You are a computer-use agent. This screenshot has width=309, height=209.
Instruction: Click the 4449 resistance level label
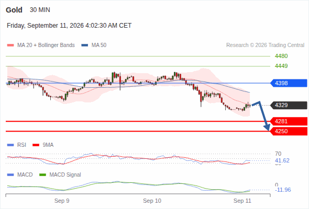click(281, 66)
